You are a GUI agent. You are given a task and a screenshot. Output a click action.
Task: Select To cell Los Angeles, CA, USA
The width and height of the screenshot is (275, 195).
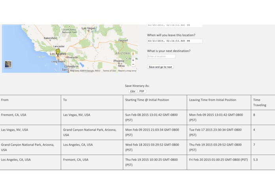78,145
